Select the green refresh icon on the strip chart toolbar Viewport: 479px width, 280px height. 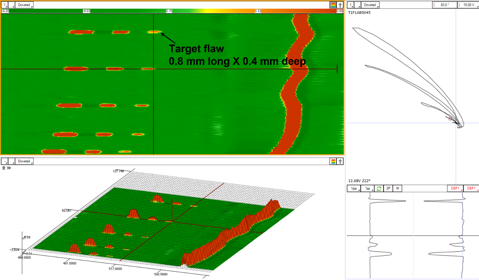[378, 188]
